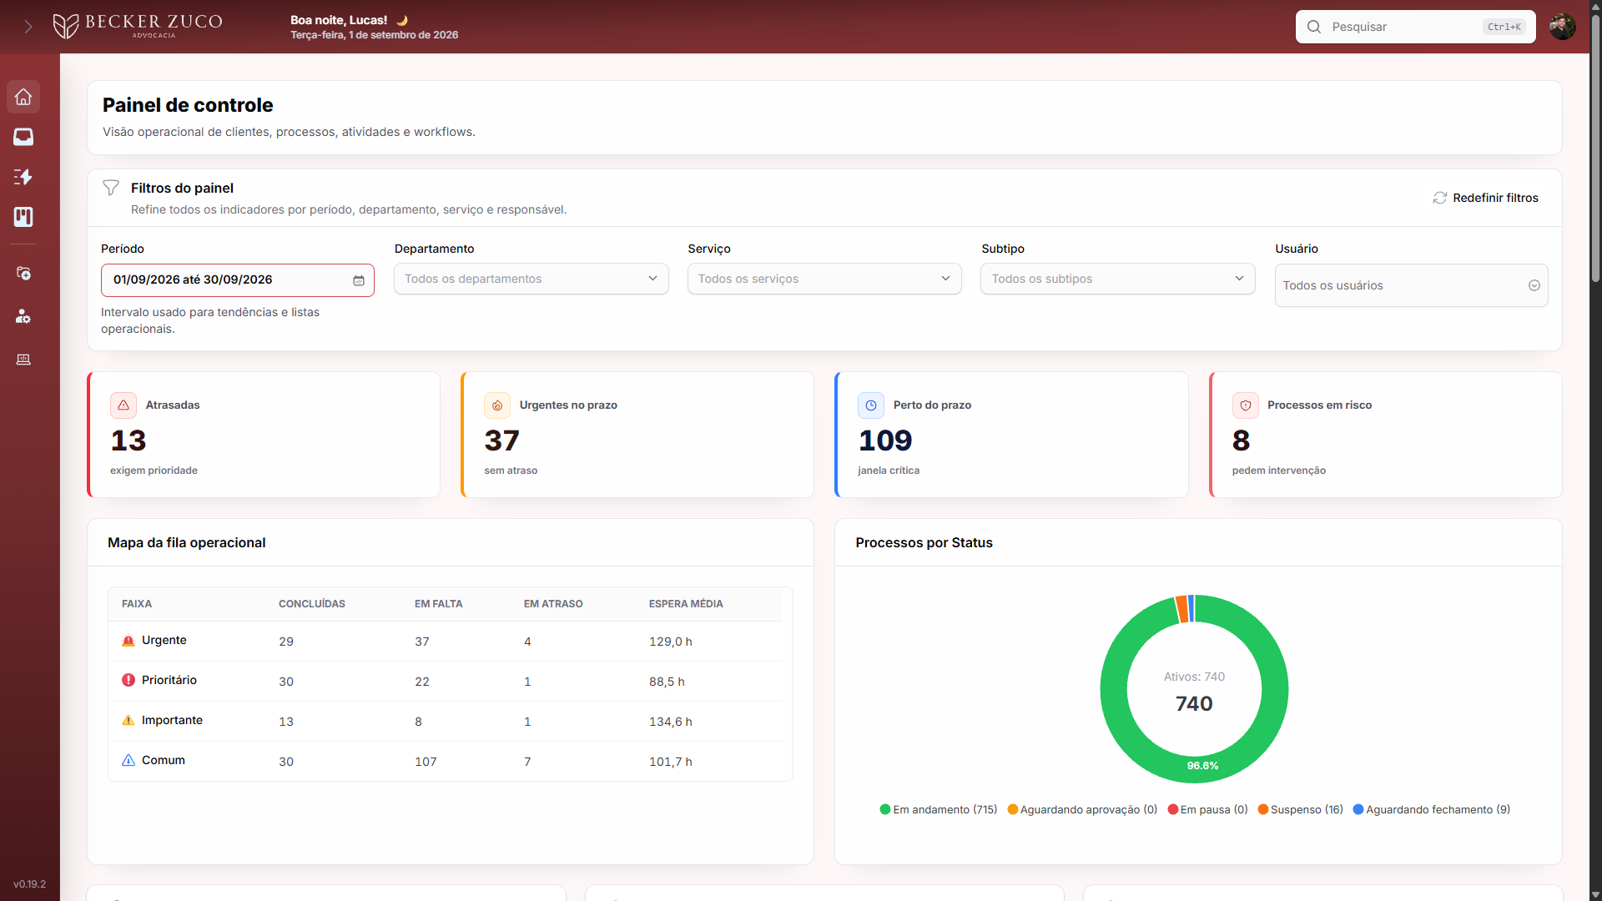
Task: Toggle Aguardando fechamento (9) legend item
Action: pyautogui.click(x=1432, y=809)
